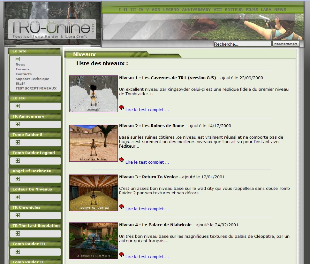310x264 pixels.
Task: Click the Le Jeu sidebar header
Action: pos(34,98)
